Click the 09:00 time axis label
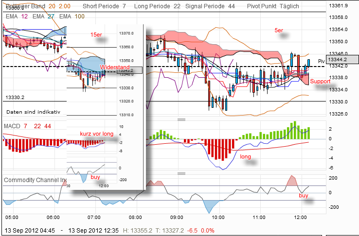The width and height of the screenshot is (359, 236). (177, 217)
